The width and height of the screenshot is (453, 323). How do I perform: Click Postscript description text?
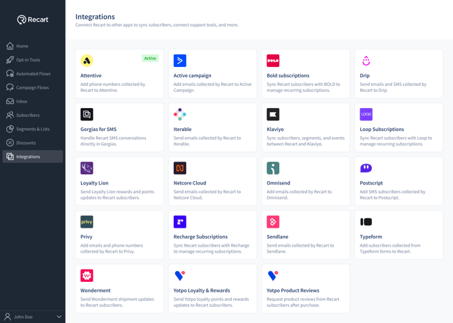392,195
